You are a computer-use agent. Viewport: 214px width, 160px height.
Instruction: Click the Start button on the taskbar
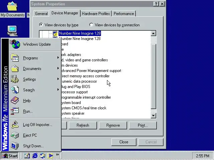[10, 156]
